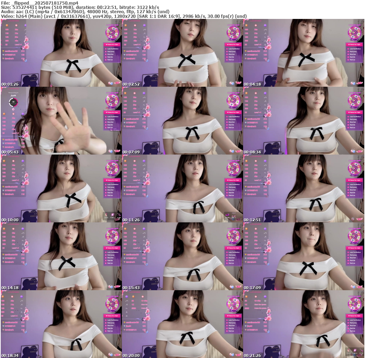Click the frame timestamped 00:08:34
Screen dimensions: 365x358
303,121
